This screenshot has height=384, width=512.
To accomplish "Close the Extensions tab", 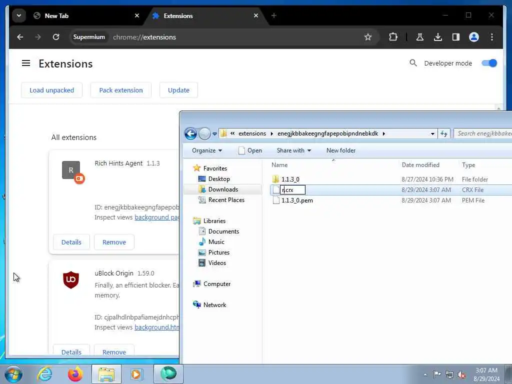I will click(x=256, y=15).
